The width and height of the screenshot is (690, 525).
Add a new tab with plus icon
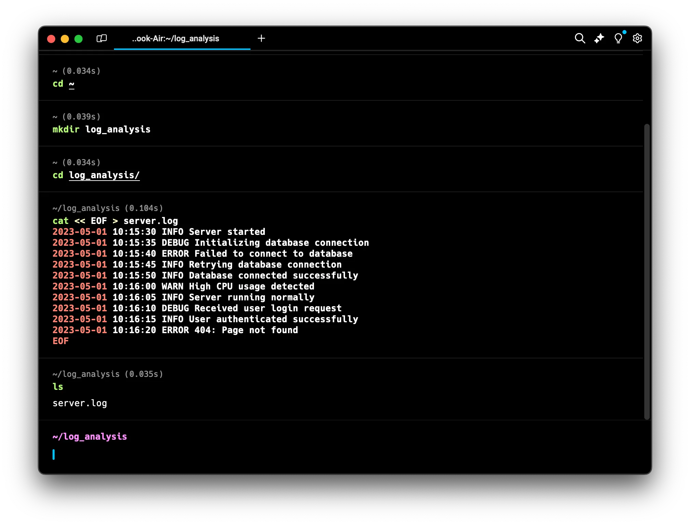261,38
